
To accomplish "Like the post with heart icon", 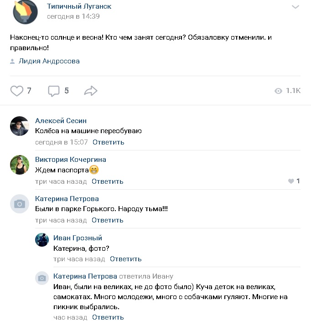I will point(17,91).
